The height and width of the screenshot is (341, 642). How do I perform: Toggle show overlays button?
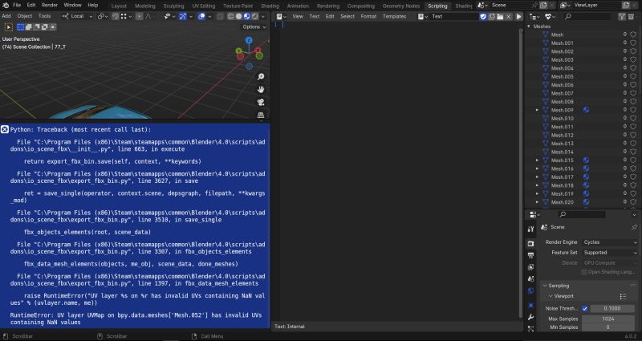[201, 17]
